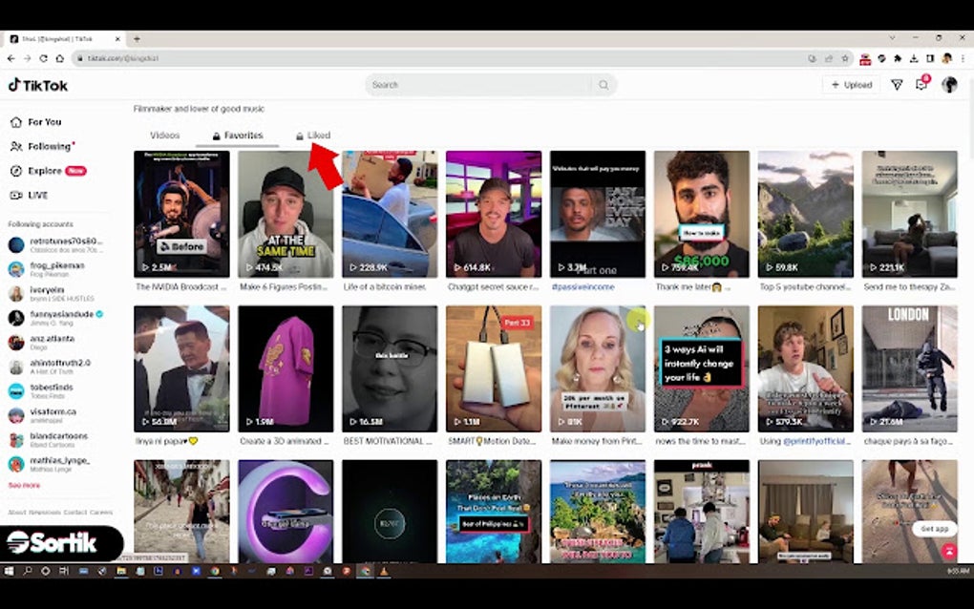Open the mathias_lynge_ account
The width and height of the screenshot is (974, 609).
[50, 464]
